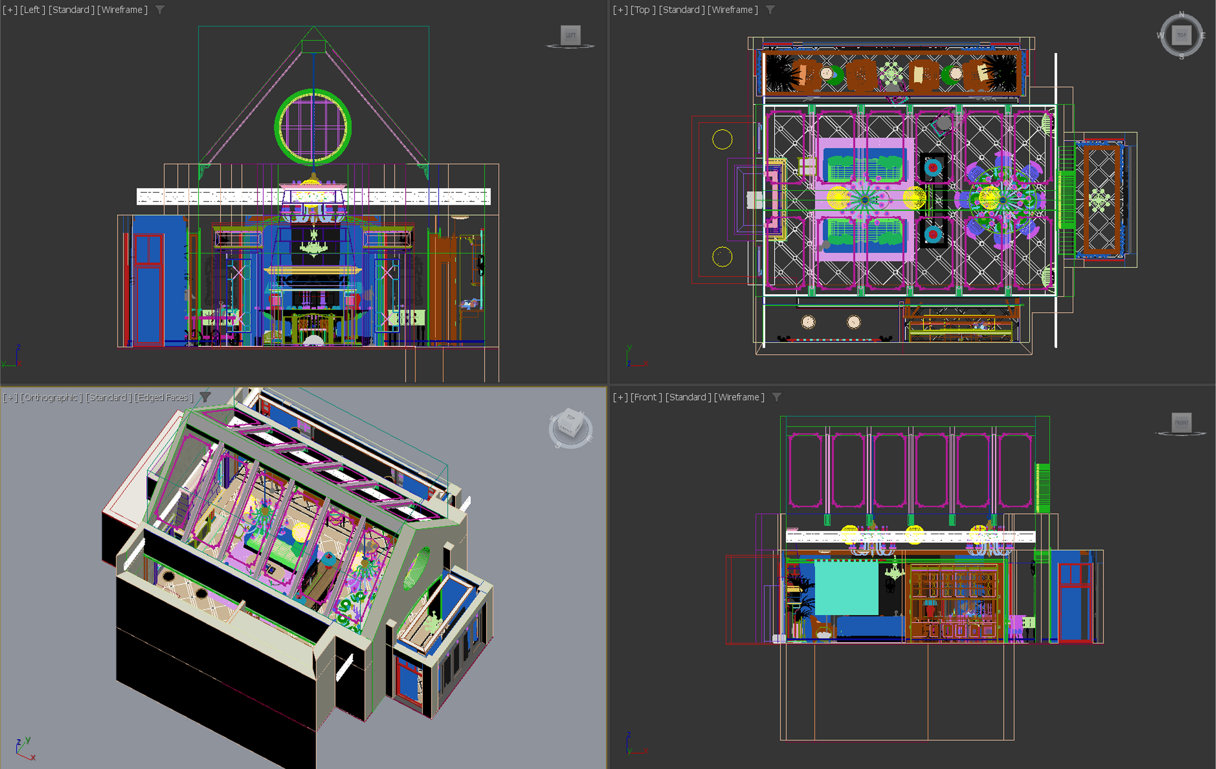Click the LEFT face of the ViewCube
Image resolution: width=1216 pixels, height=769 pixels.
571,35
